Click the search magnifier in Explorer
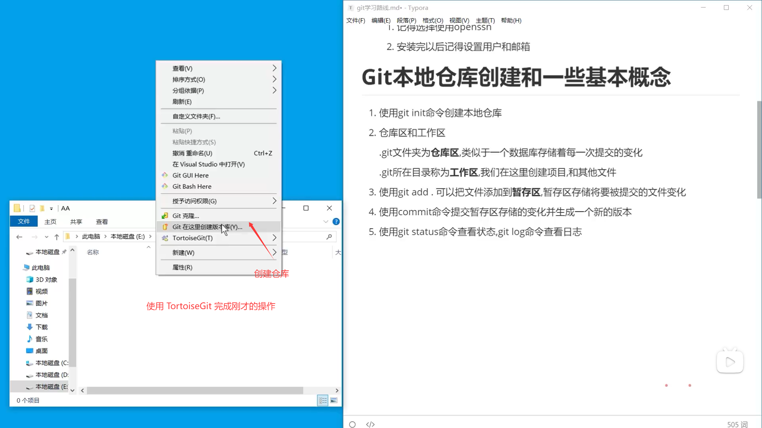This screenshot has width=762, height=428. click(x=329, y=237)
